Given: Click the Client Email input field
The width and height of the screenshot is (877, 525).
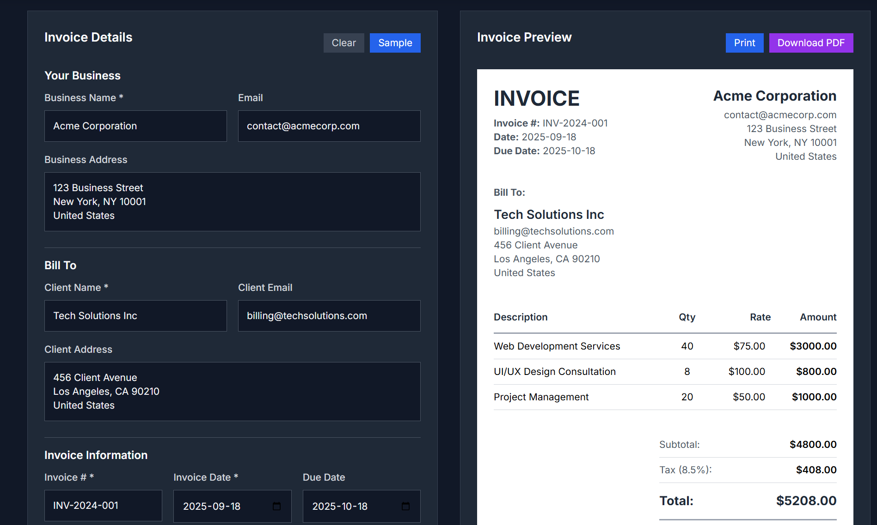Looking at the screenshot, I should [329, 316].
